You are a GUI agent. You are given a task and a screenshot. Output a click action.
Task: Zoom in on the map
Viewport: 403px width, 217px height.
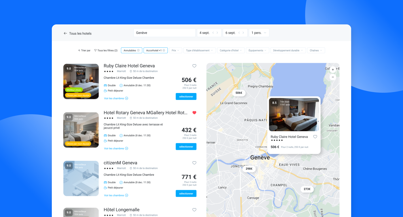click(333, 70)
